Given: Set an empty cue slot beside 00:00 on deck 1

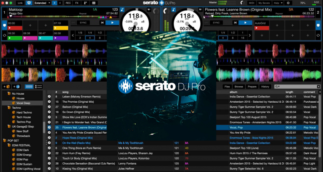Looking at the screenshot, I should [30, 25].
